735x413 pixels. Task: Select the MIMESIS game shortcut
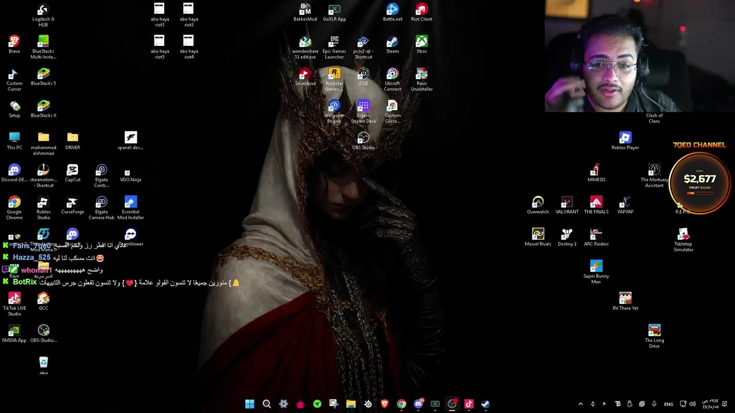point(596,173)
